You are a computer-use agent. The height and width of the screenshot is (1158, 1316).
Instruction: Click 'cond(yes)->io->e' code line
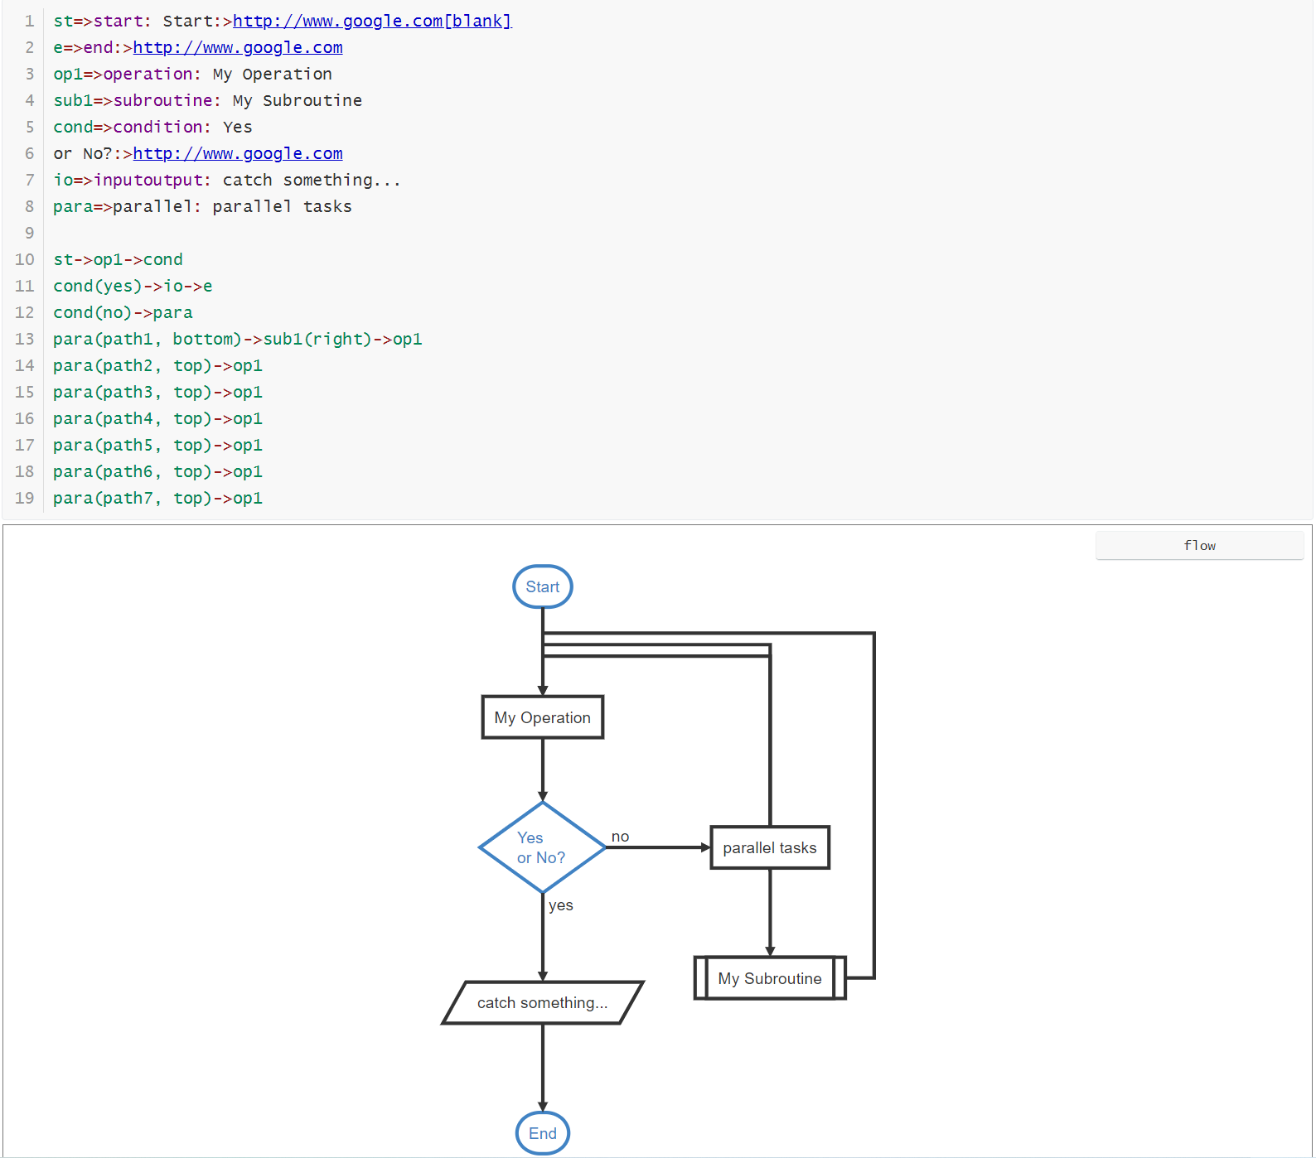pyautogui.click(x=133, y=286)
